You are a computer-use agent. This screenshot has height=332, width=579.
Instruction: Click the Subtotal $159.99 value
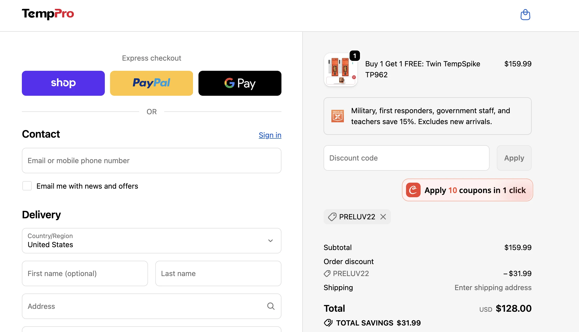[x=518, y=247]
